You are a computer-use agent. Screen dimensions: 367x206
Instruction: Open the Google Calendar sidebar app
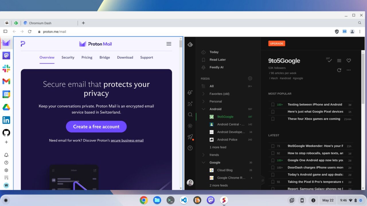(6, 94)
